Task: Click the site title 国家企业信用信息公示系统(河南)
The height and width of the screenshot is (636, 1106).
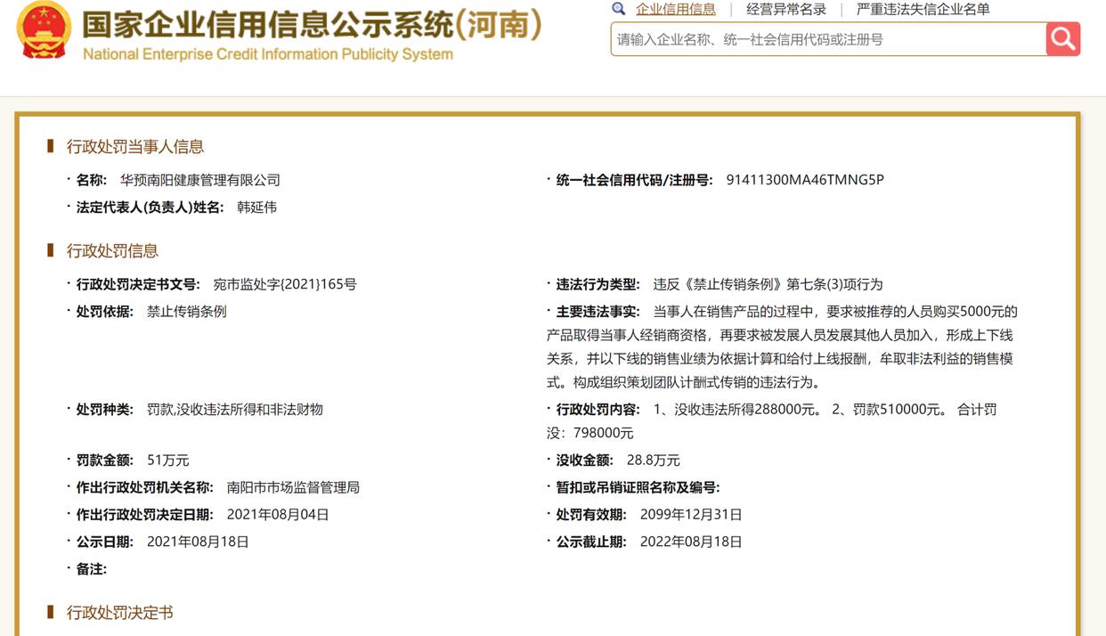Action: (312, 24)
